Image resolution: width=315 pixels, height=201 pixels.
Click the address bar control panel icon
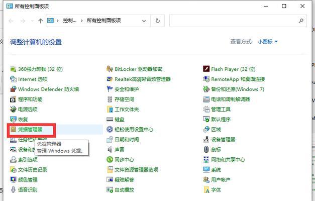point(50,21)
